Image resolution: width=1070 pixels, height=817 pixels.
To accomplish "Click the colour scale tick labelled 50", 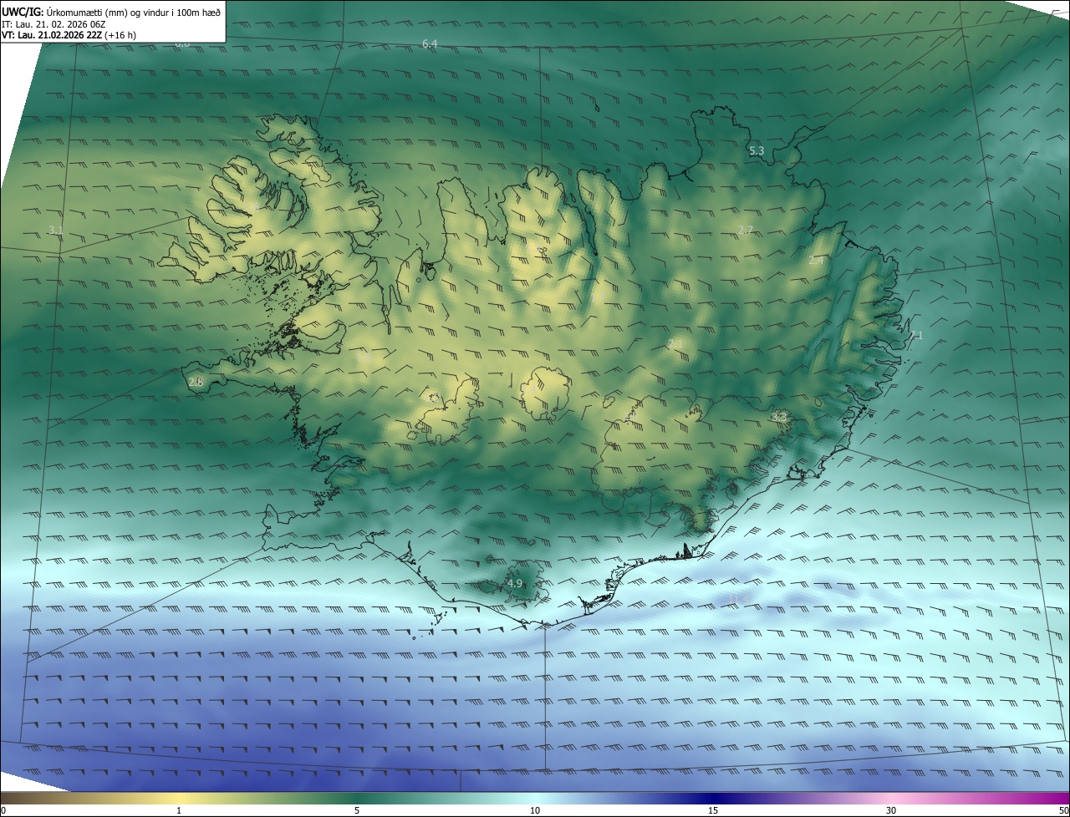I will (x=1063, y=810).
